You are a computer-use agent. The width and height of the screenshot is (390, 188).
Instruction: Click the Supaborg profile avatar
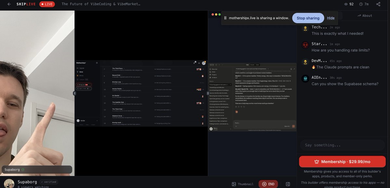[9, 184]
